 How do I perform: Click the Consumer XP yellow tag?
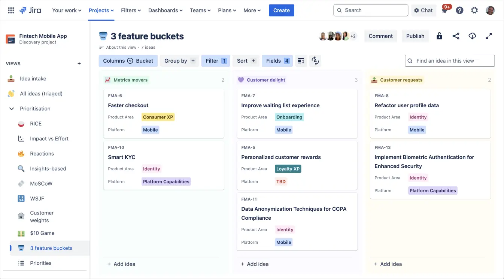pyautogui.click(x=158, y=117)
